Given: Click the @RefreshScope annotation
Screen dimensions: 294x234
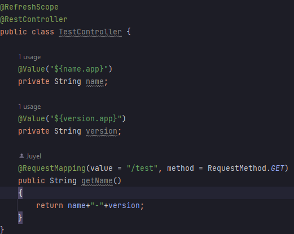Looking at the screenshot, I should coord(29,7).
